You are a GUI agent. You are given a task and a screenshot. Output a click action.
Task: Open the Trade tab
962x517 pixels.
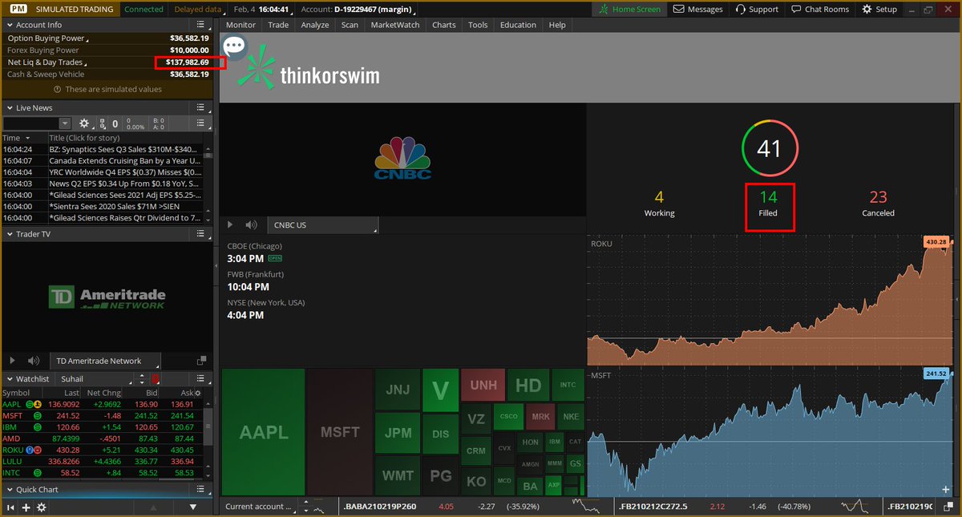(278, 25)
